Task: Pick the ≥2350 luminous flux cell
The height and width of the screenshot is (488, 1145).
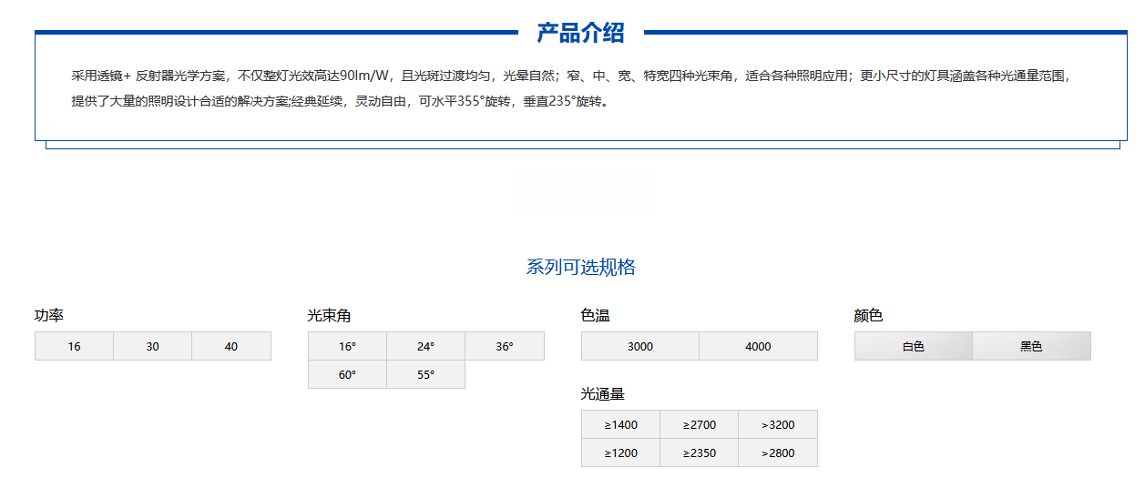Action: point(699,453)
